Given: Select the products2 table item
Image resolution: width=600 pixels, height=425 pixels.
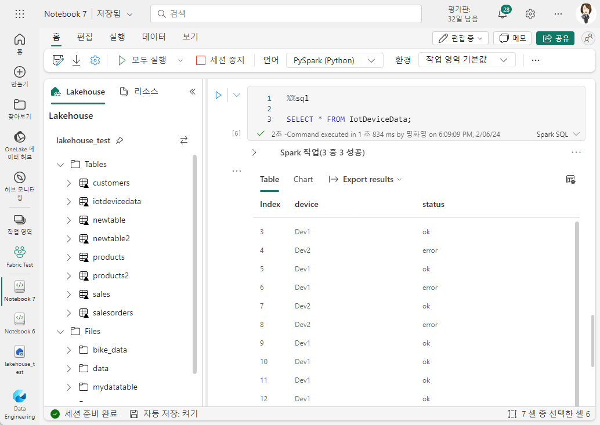Looking at the screenshot, I should (111, 276).
